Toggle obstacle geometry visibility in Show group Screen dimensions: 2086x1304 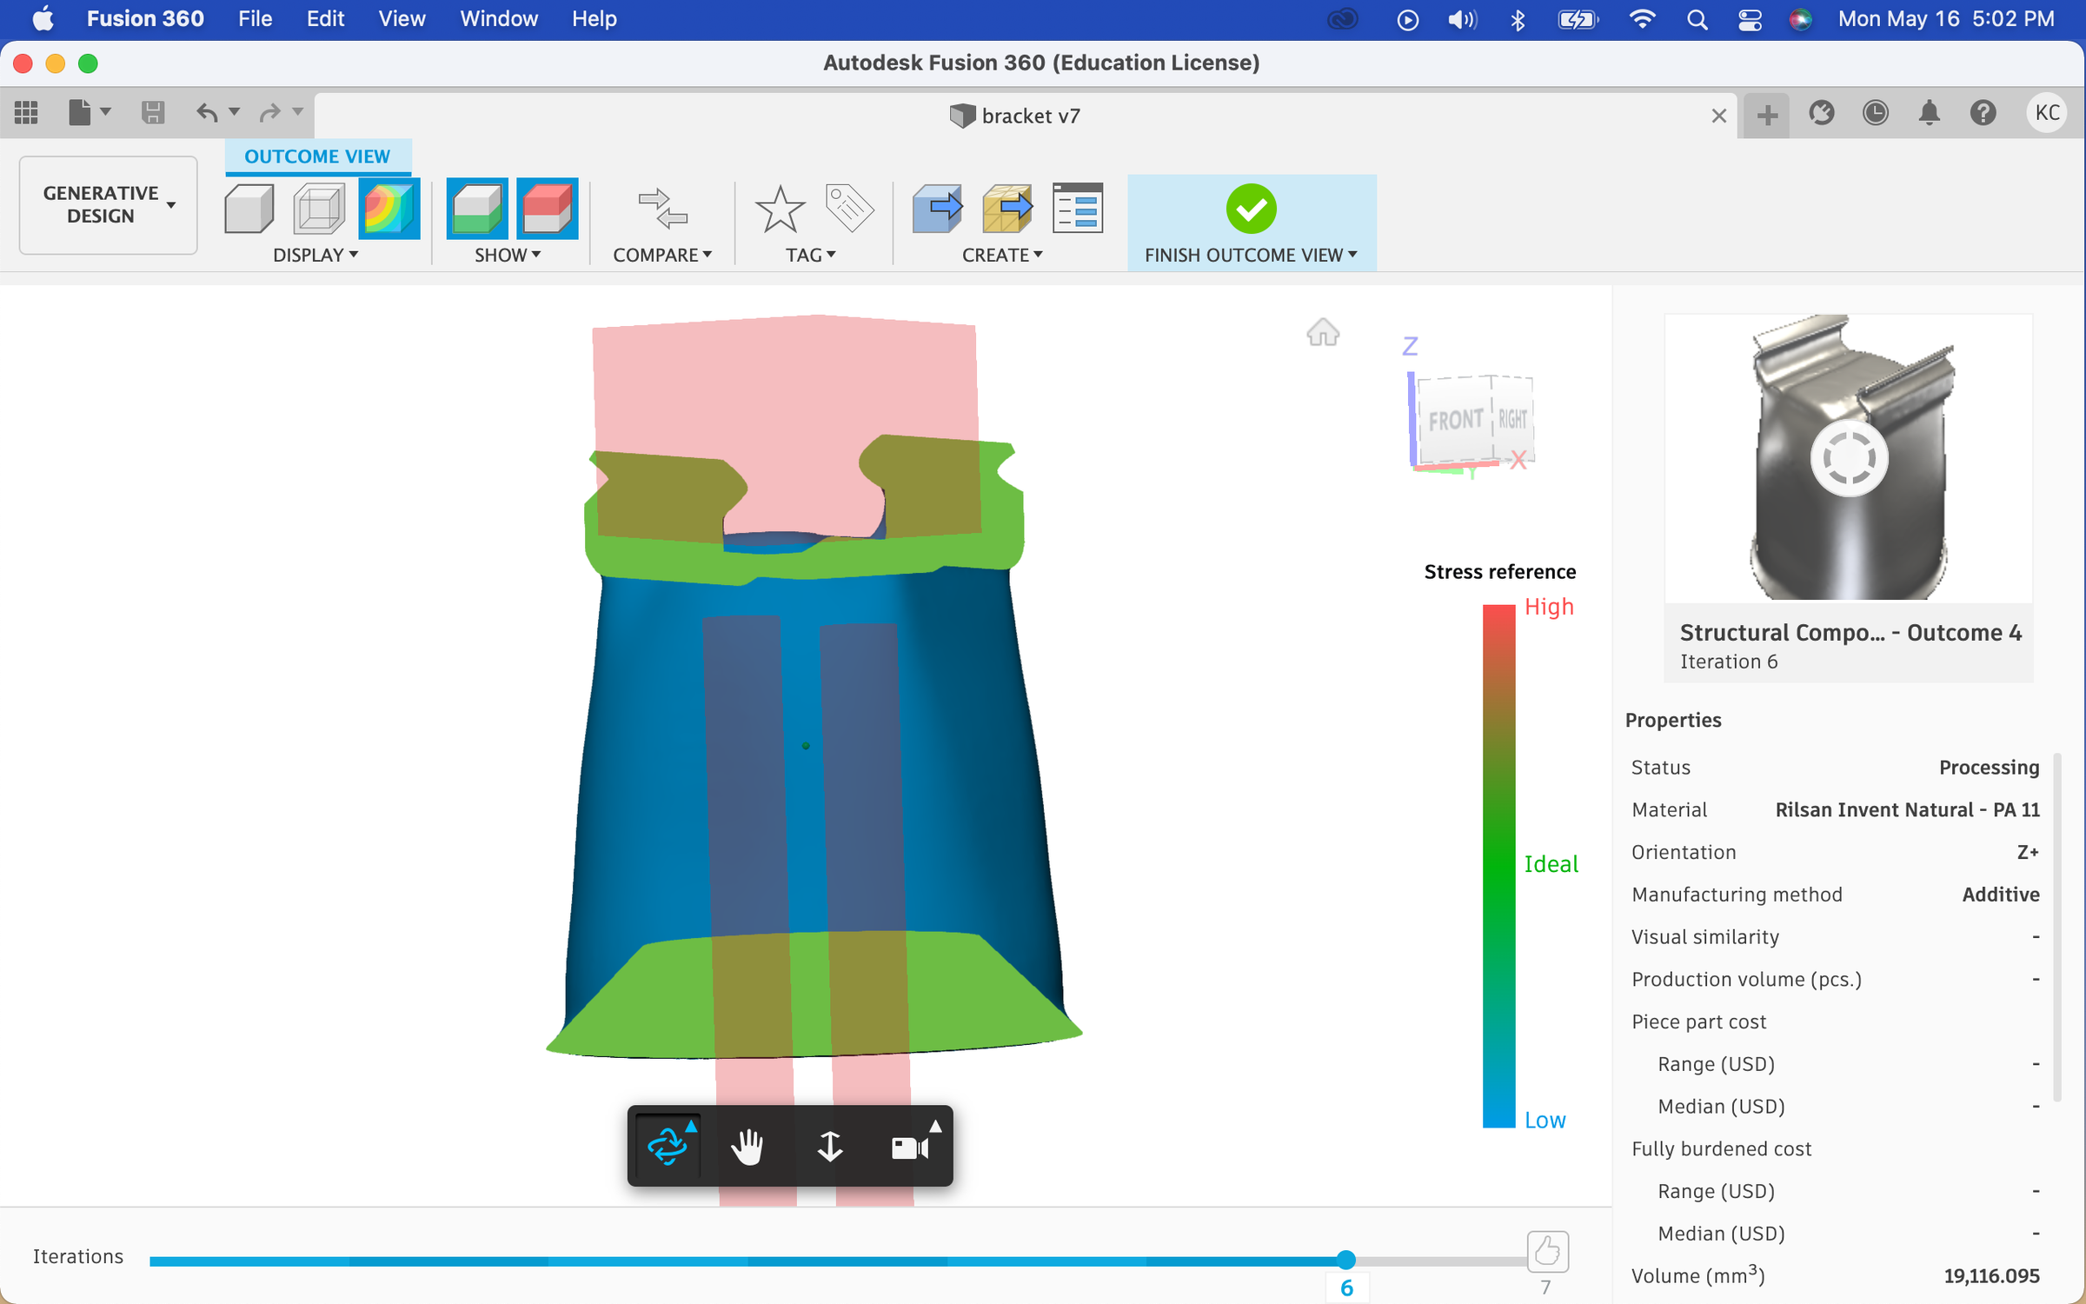click(x=548, y=209)
